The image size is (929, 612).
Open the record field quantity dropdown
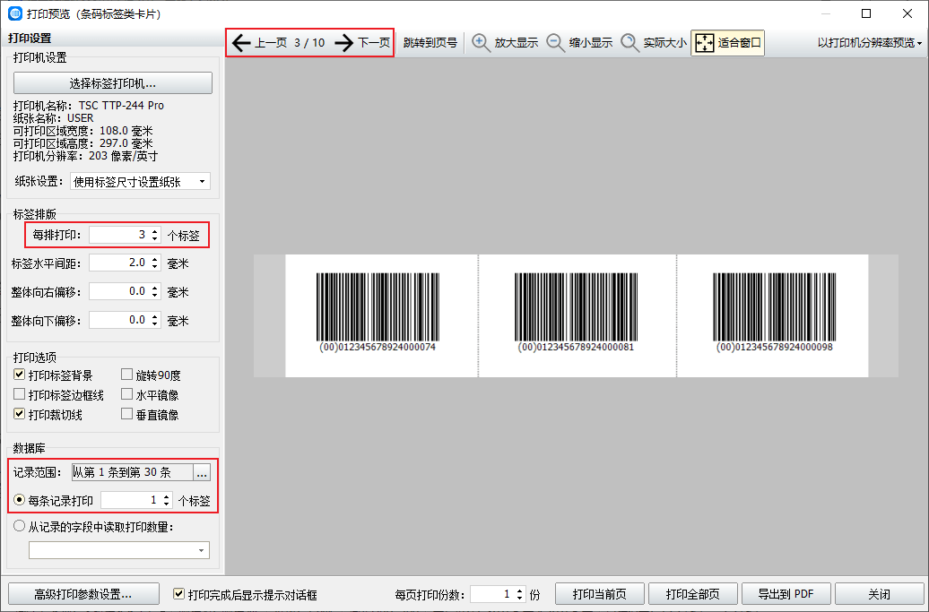118,549
